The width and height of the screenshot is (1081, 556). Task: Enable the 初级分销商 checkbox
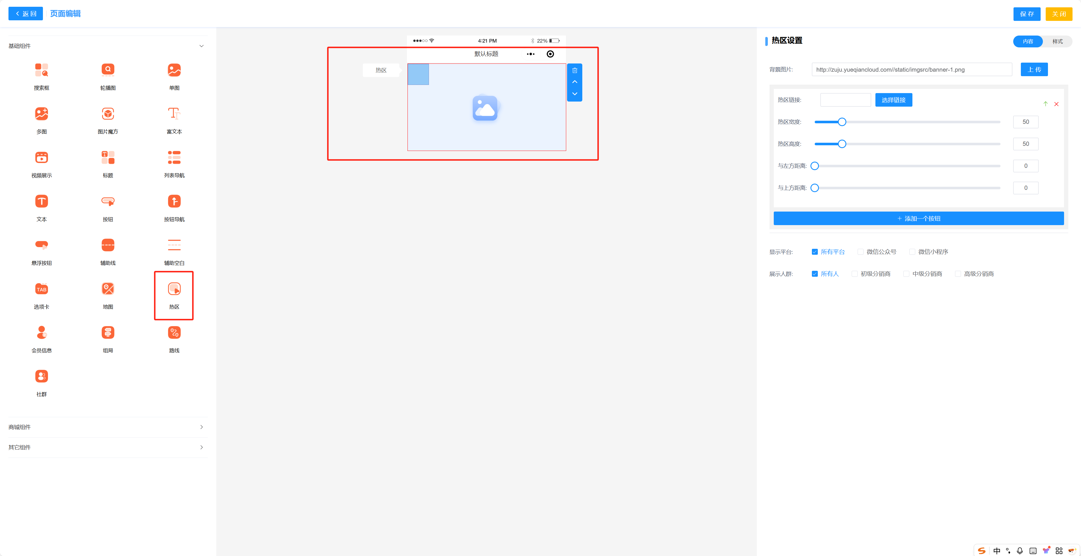click(x=855, y=274)
